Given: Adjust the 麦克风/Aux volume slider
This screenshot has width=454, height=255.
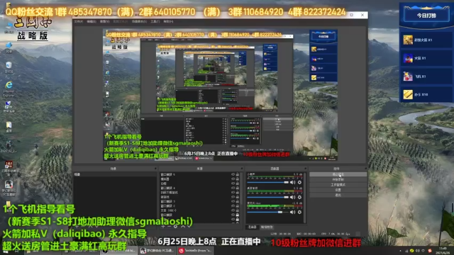Looking at the screenshot, I should coord(268,212).
